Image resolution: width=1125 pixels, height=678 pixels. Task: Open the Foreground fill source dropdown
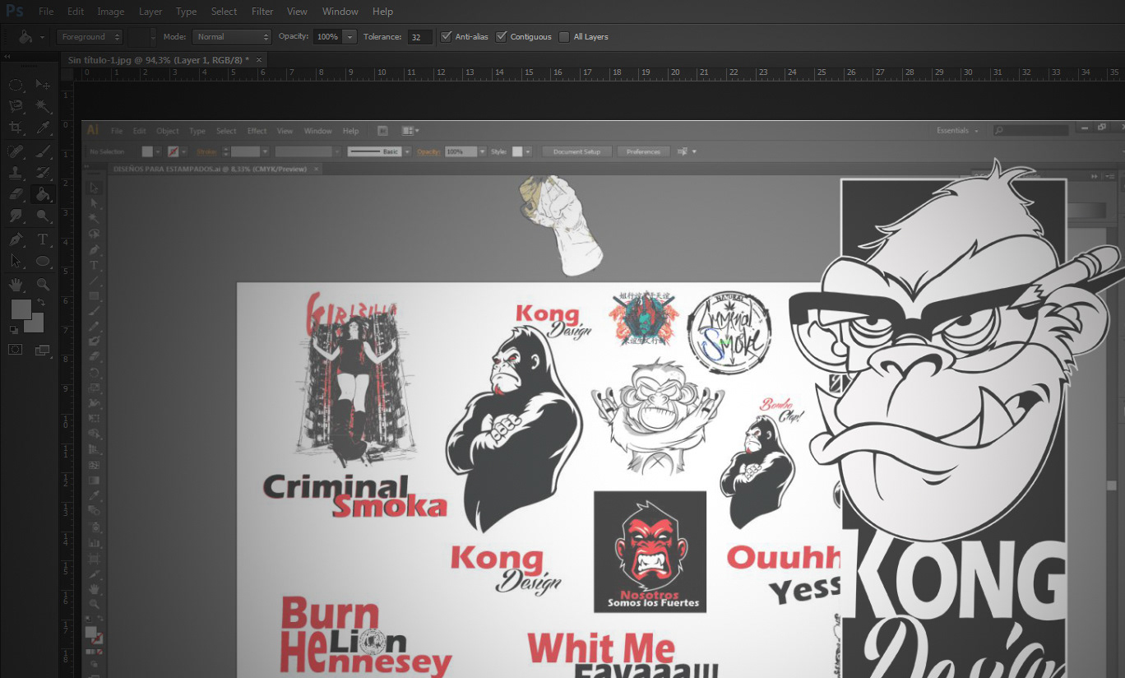(x=90, y=37)
